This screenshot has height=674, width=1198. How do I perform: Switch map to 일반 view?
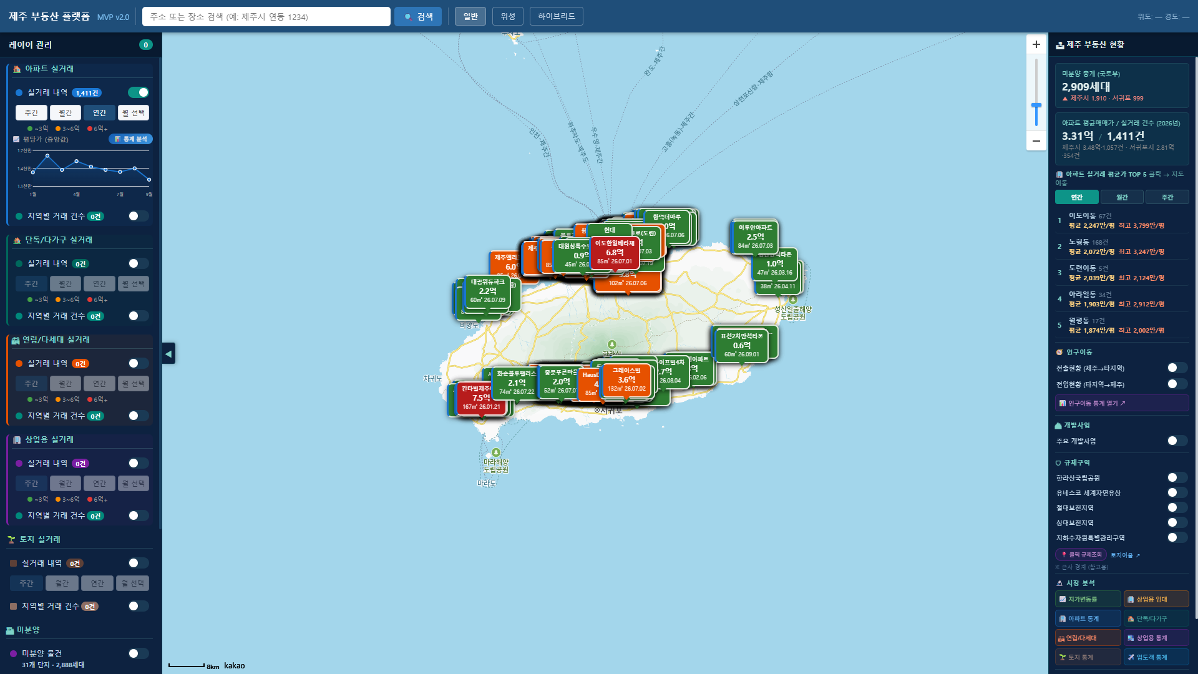(x=470, y=17)
